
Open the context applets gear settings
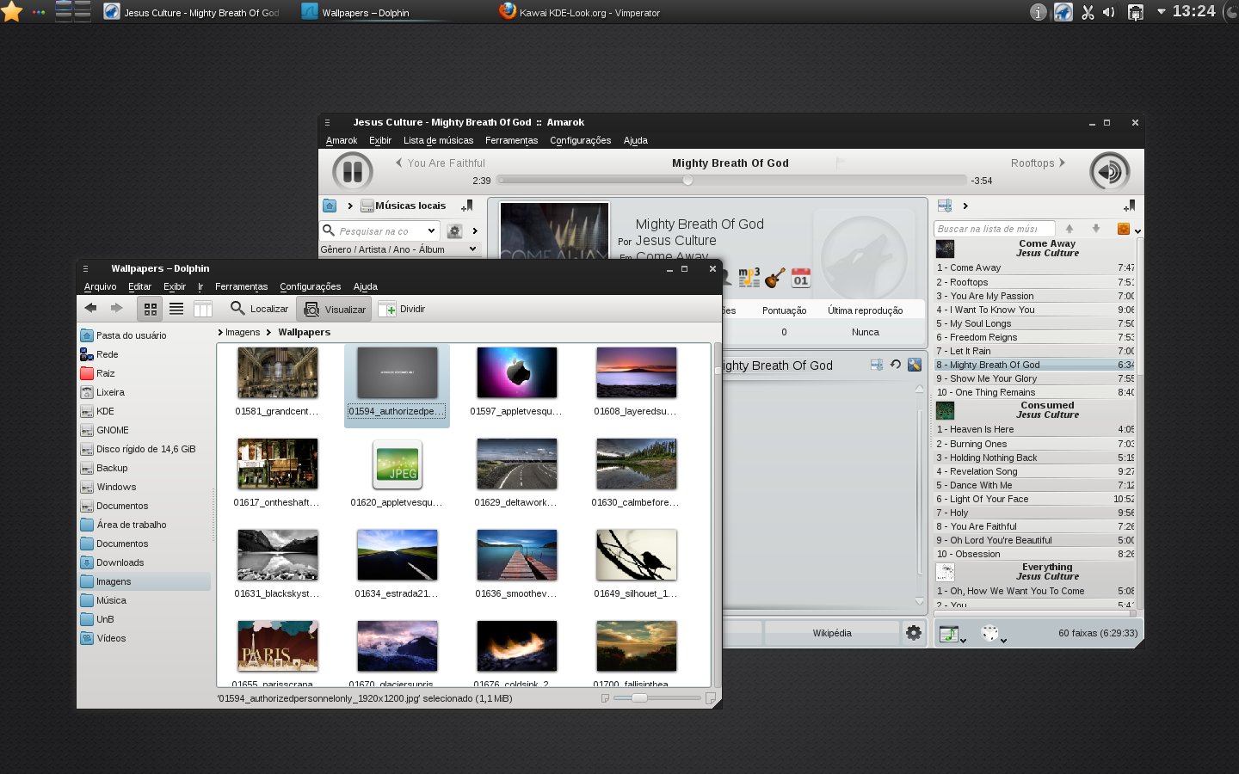(914, 633)
